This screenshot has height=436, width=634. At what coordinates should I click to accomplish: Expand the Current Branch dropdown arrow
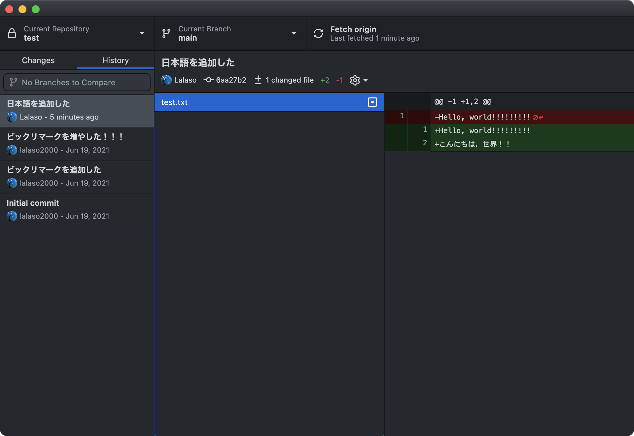[x=294, y=33]
